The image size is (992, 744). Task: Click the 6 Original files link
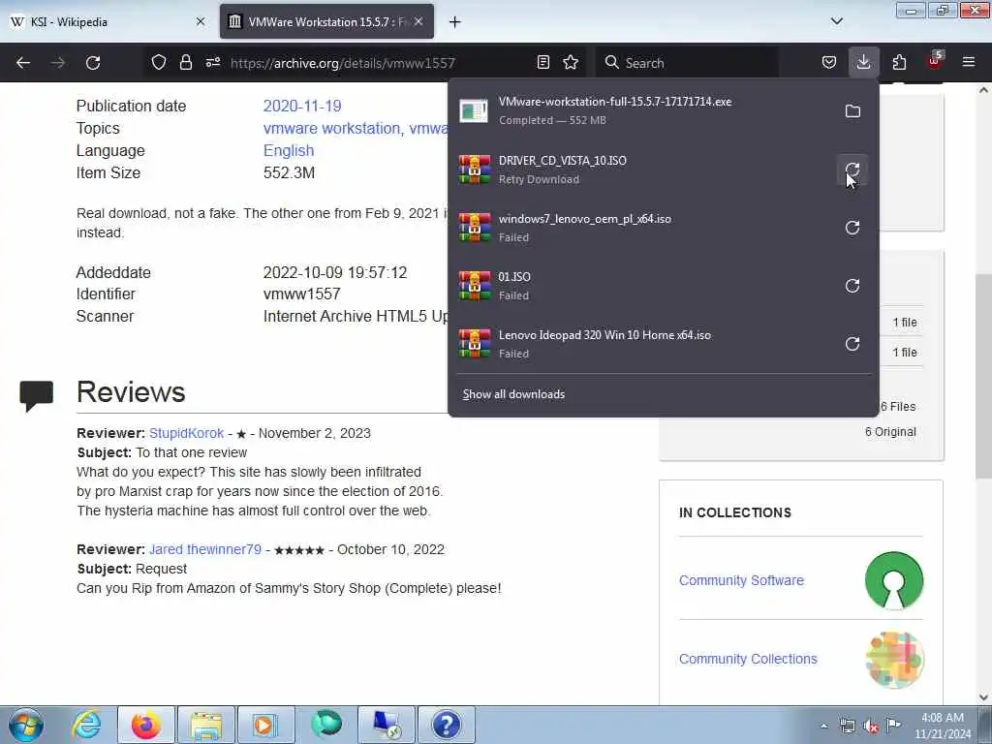[890, 432]
